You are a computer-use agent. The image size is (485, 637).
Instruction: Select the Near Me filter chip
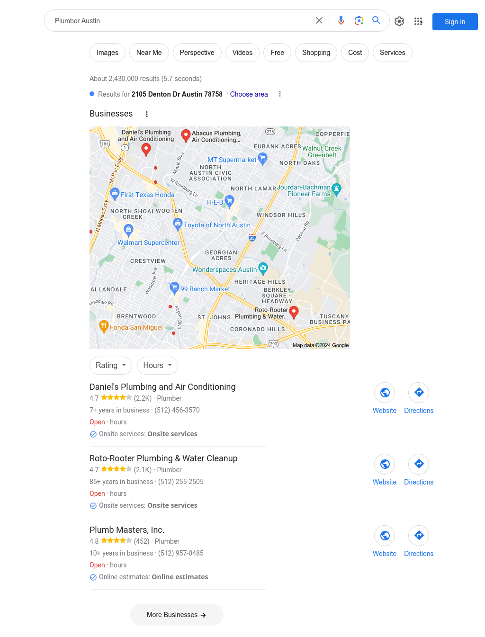click(x=149, y=53)
